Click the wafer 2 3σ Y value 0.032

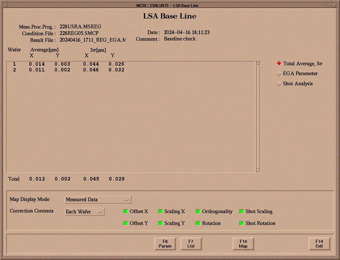point(117,70)
